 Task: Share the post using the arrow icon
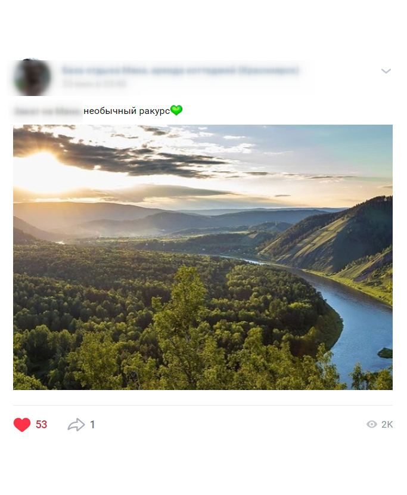pyautogui.click(x=76, y=425)
